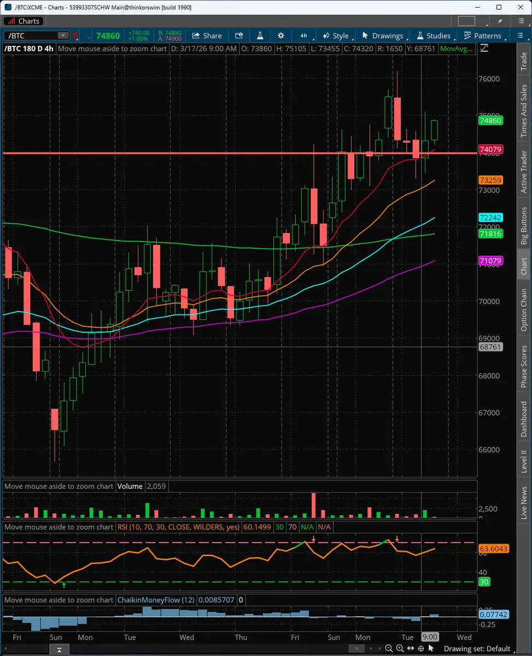532x656 pixels.
Task: Select the pointer arrow tool icon
Action: (x=431, y=648)
